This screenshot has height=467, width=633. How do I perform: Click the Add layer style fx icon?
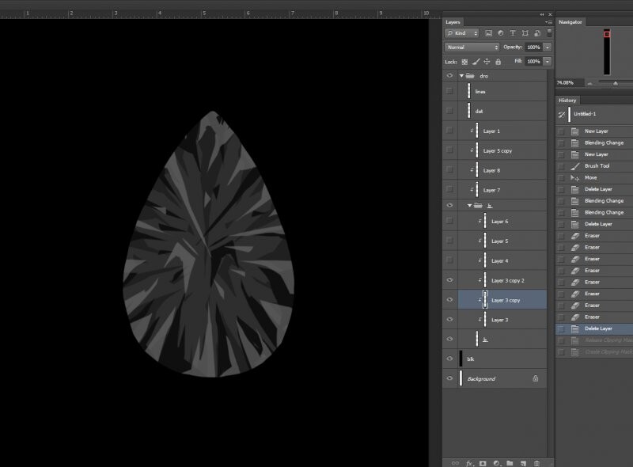point(469,462)
